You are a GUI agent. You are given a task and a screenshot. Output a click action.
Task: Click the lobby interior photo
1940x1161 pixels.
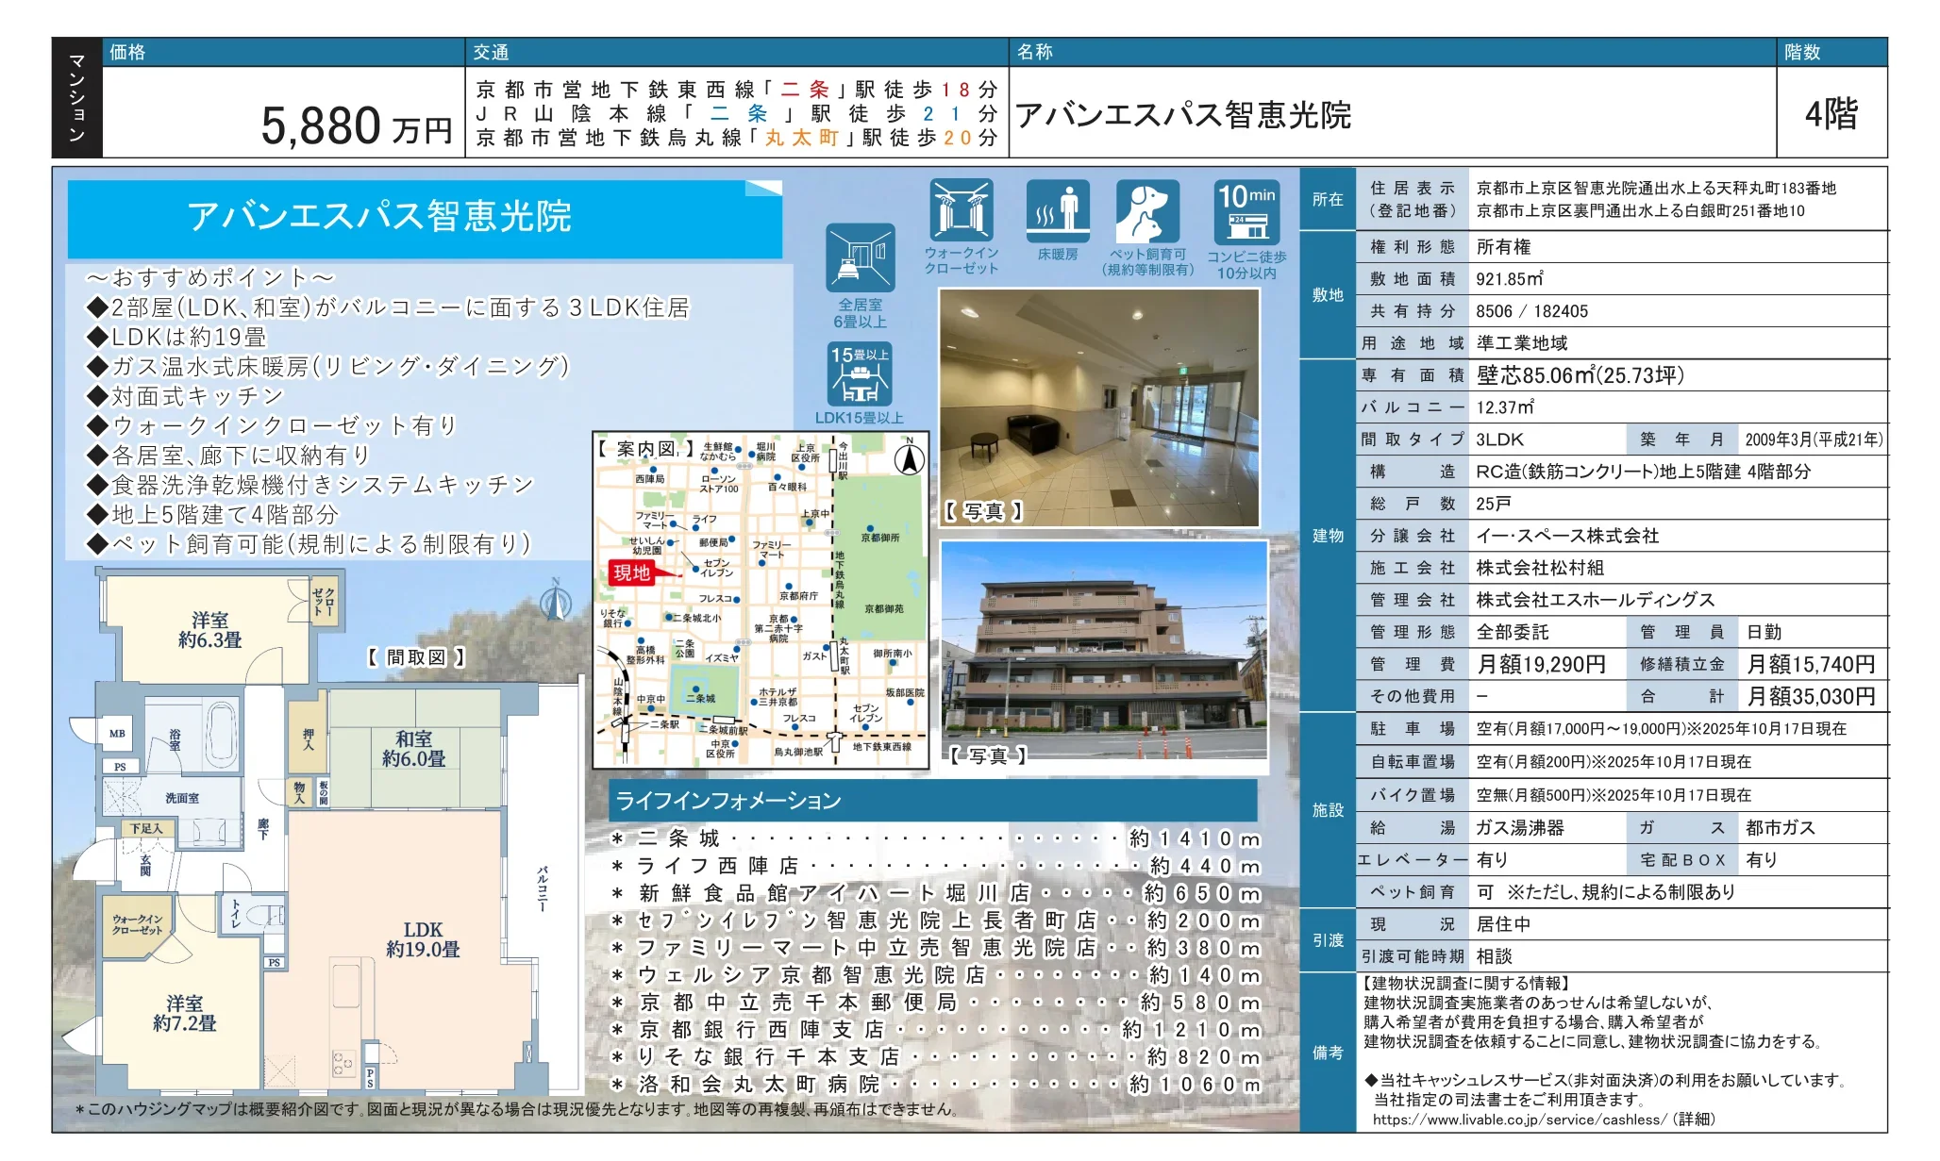coord(1099,406)
